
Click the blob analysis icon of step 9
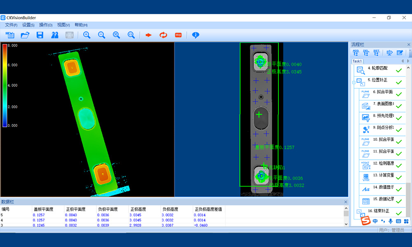pos(366,129)
